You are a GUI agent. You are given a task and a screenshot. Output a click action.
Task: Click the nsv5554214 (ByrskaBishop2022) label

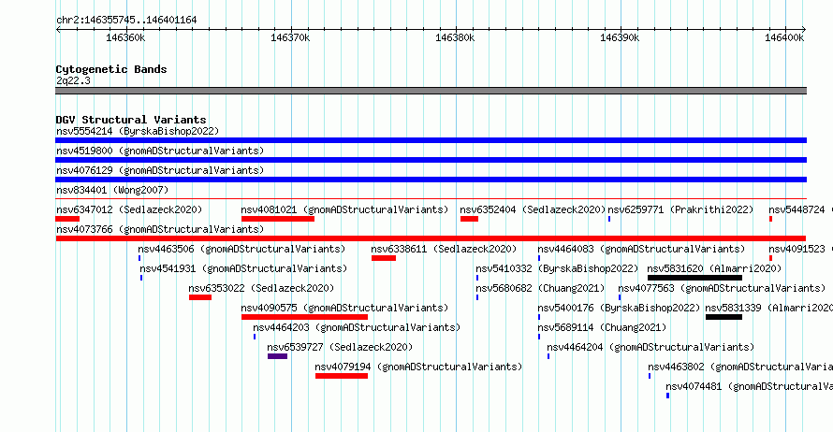(x=138, y=131)
